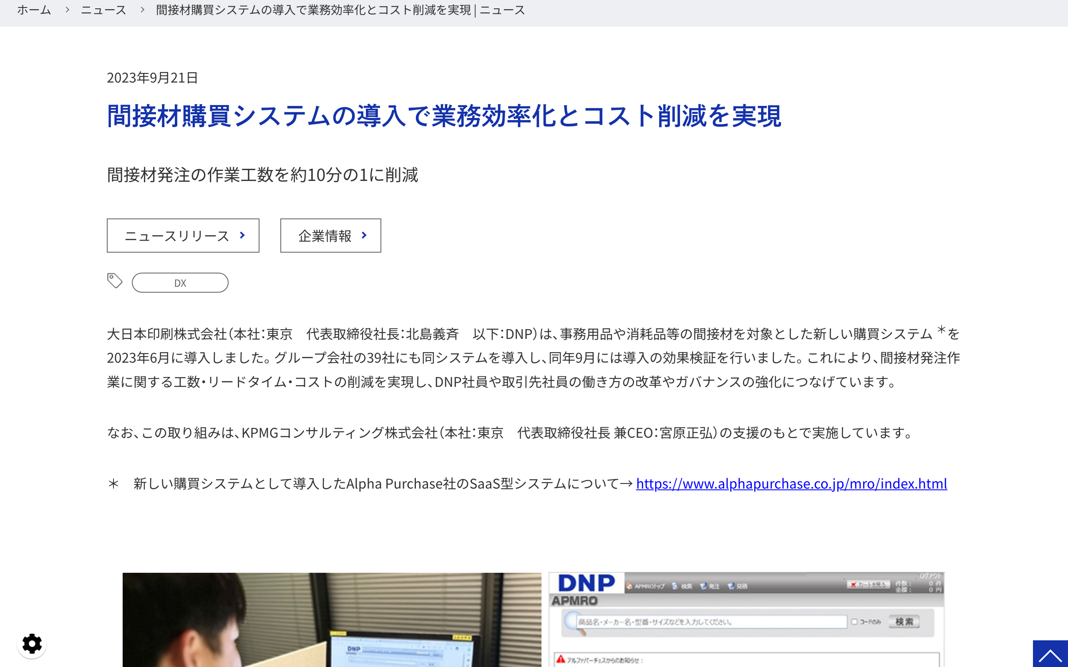The height and width of the screenshot is (667, 1068).
Task: Click the tag icon beside DX
Action: (x=115, y=281)
